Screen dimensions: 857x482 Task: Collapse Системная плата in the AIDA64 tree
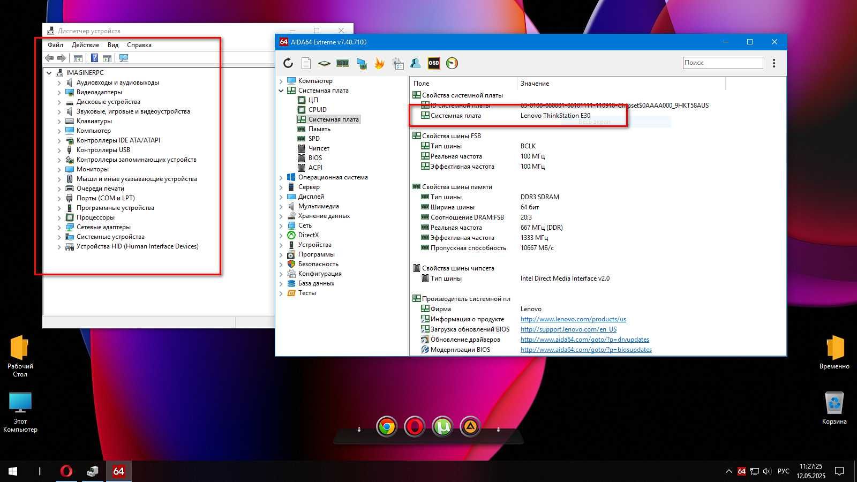tap(281, 91)
